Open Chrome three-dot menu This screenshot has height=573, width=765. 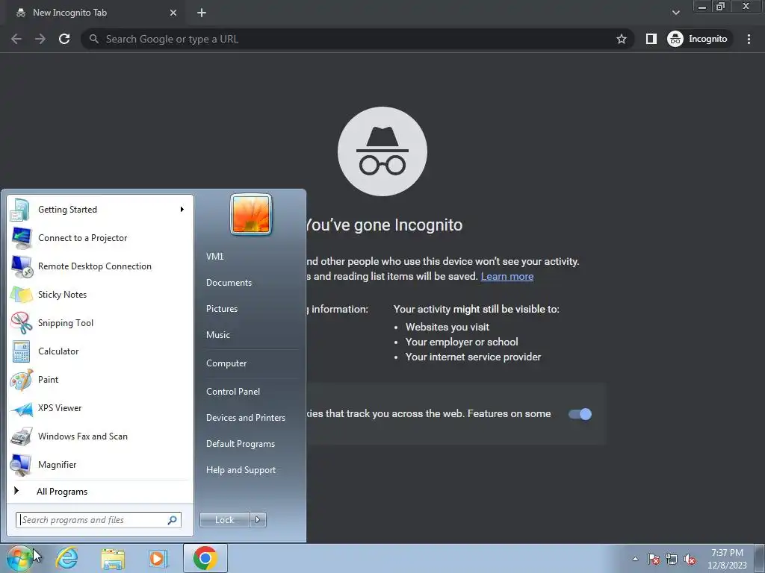click(x=749, y=39)
